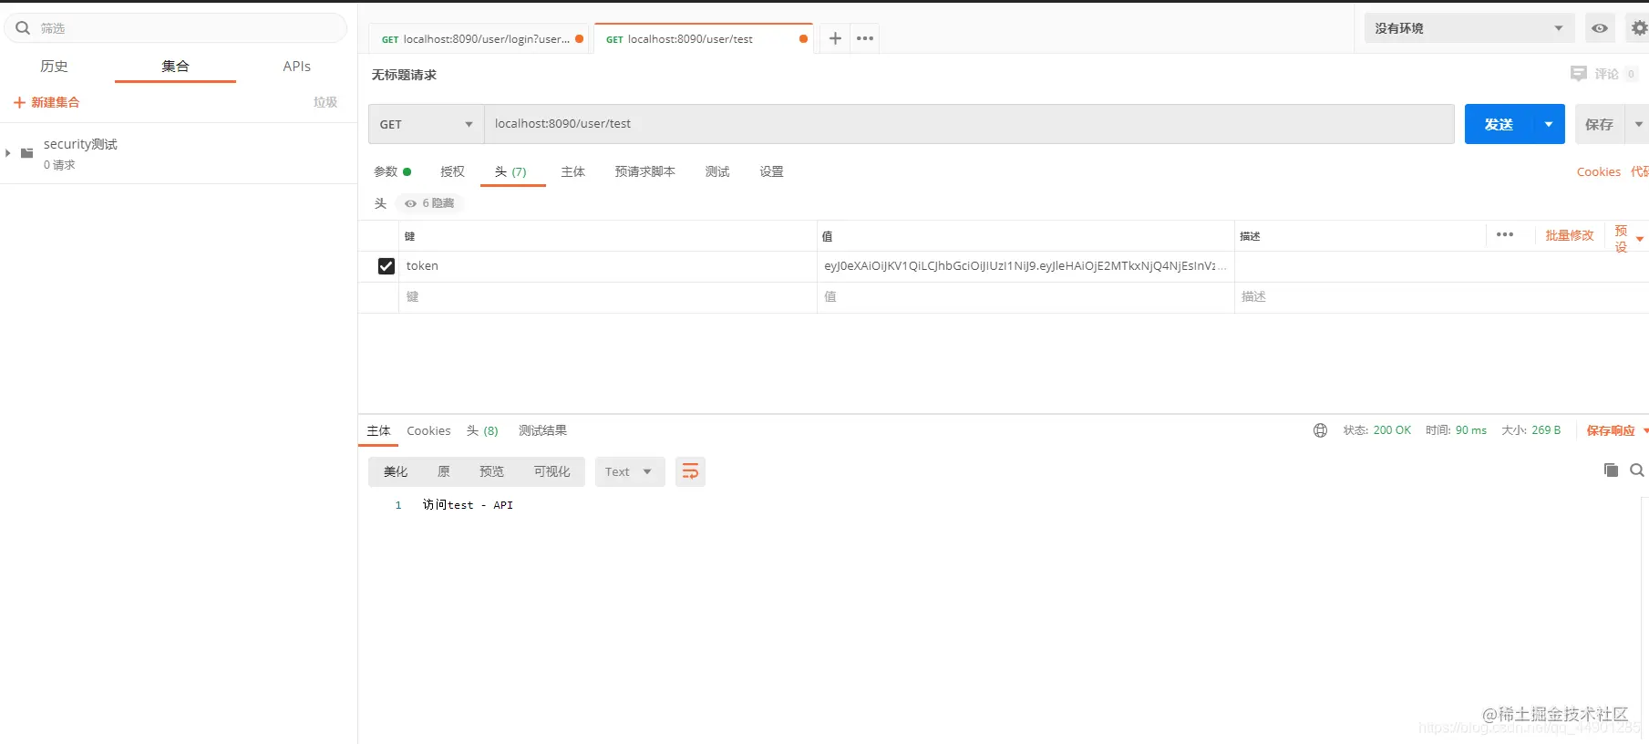Open the response Cookies tab
The image size is (1649, 744).
coord(428,430)
